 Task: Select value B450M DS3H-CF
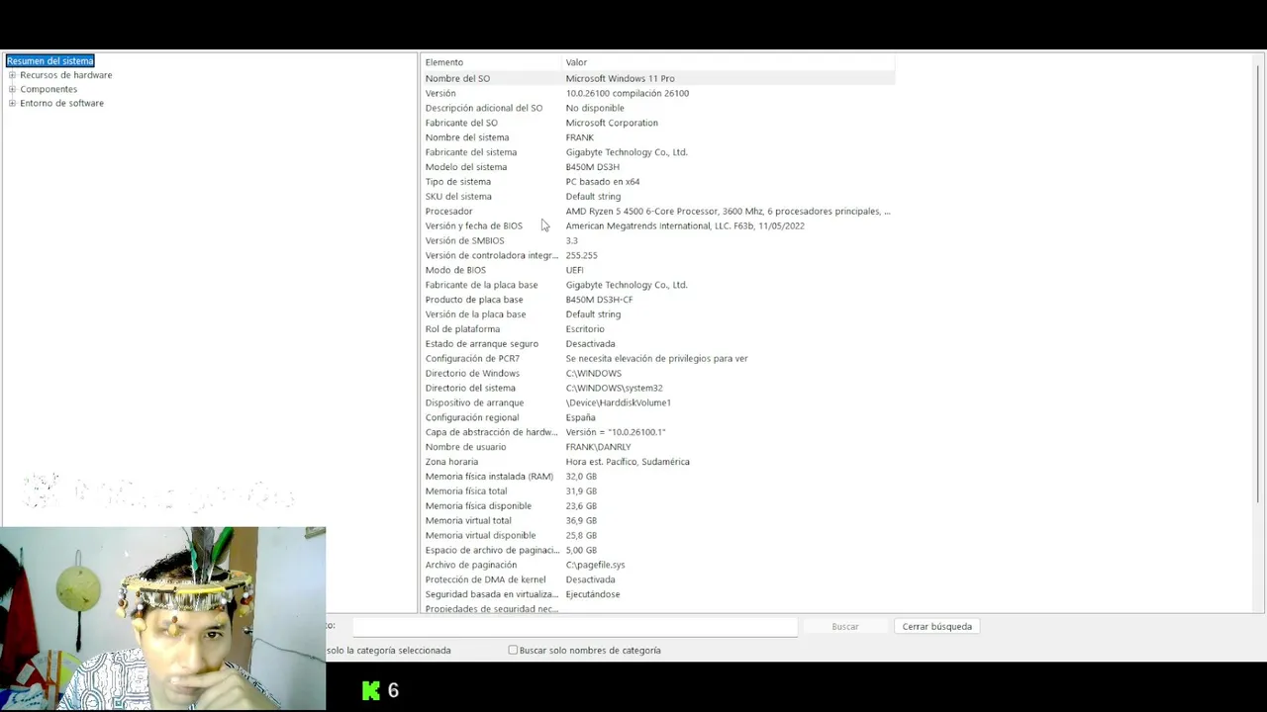(x=599, y=300)
